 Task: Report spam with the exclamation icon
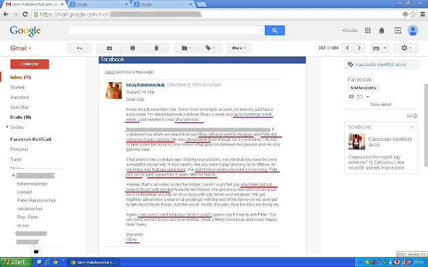[x=132, y=48]
